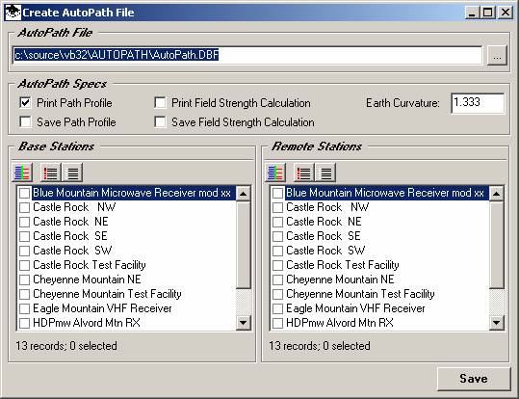Click the Remote Stations list up scroll arrow

point(497,194)
